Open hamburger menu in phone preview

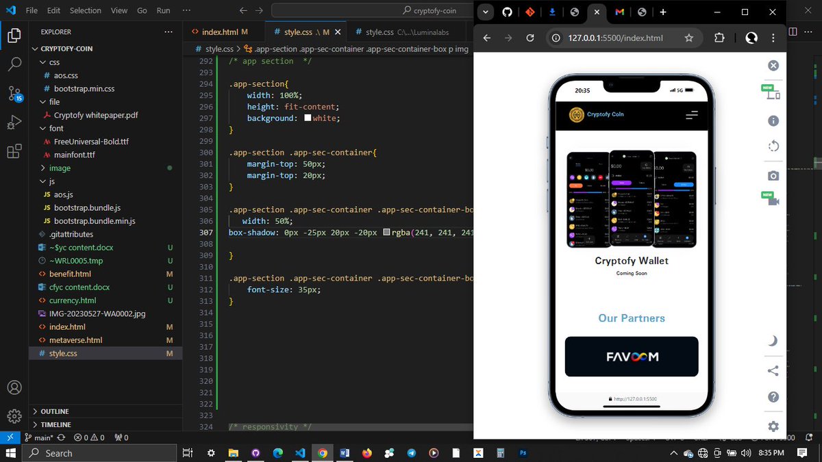[x=692, y=115]
